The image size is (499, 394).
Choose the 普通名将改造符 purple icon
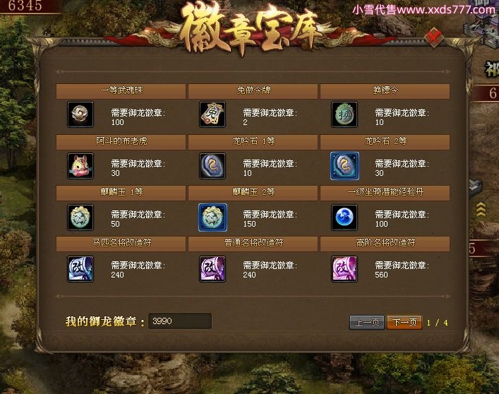coord(212,269)
